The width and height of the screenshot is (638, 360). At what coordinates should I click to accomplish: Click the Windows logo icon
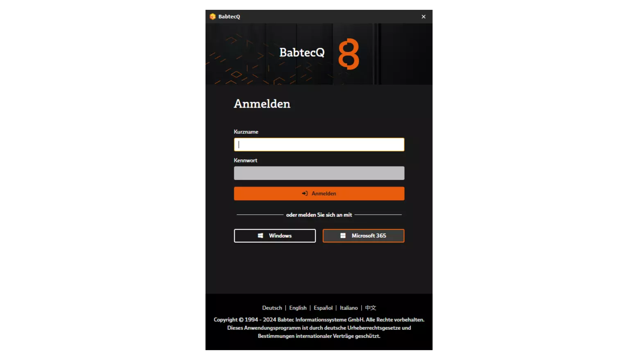(260, 236)
